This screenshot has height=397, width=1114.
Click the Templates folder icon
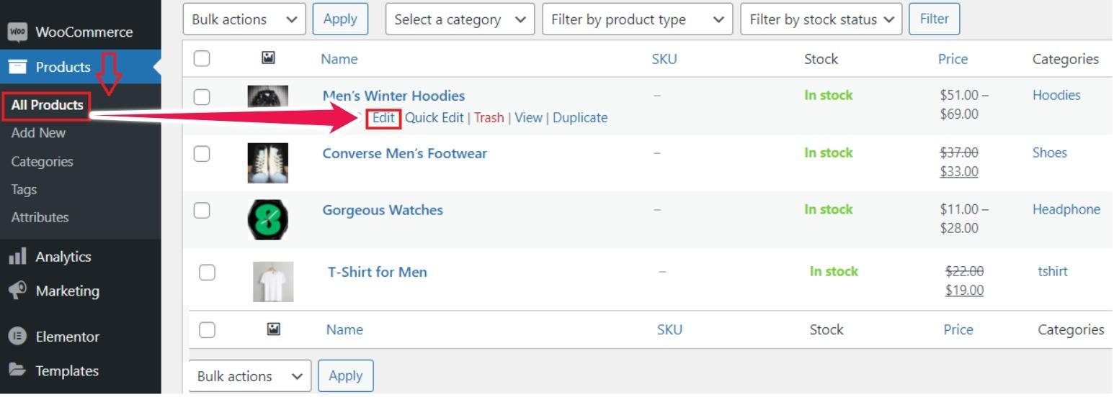[17, 370]
